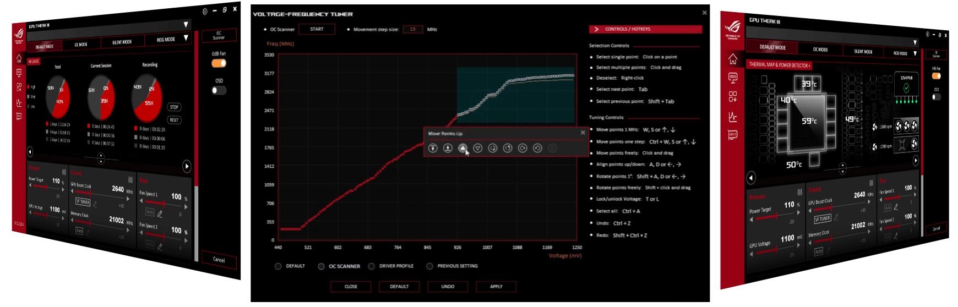Viewport: 958px width, 307px height.
Task: Click the Apply button in VF Tuner
Action: click(496, 287)
